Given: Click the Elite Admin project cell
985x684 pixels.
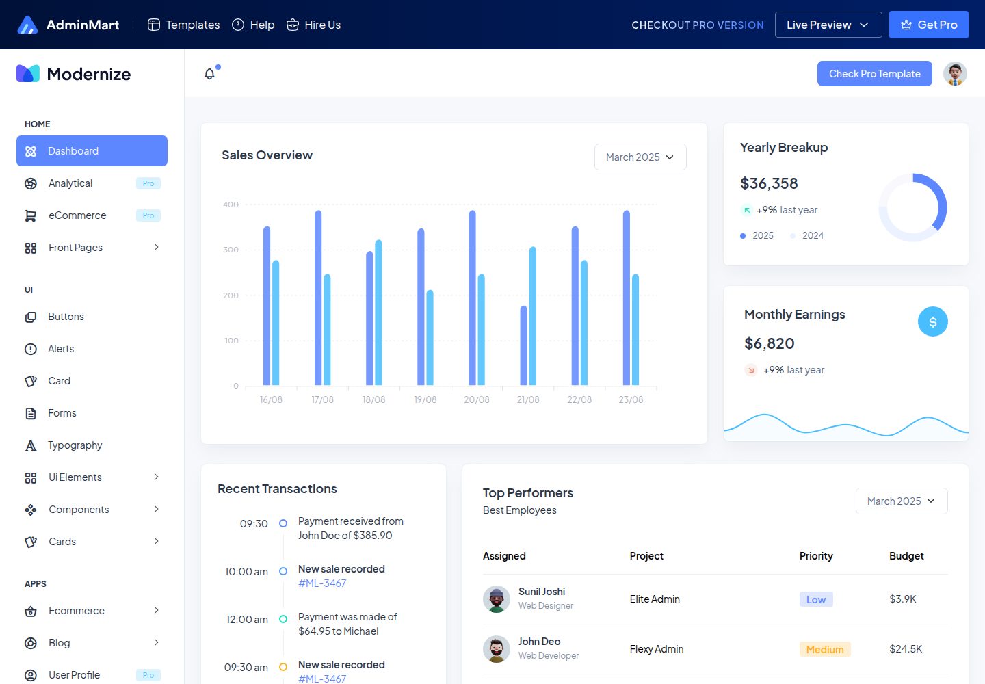Looking at the screenshot, I should coord(655,599).
